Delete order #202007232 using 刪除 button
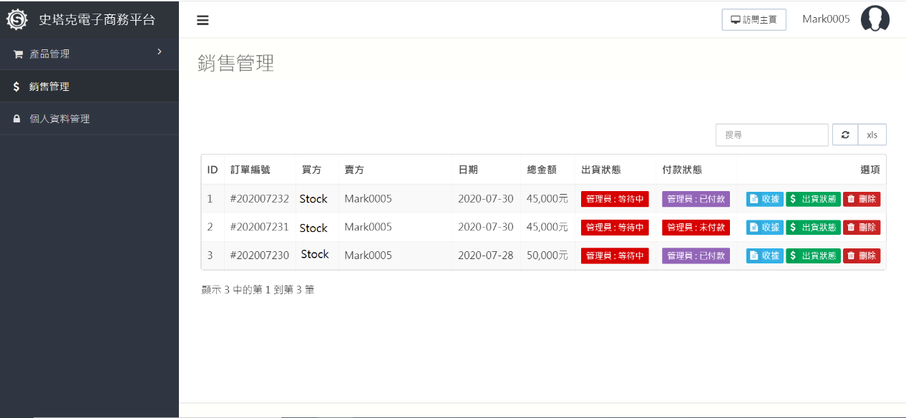The width and height of the screenshot is (906, 418). tap(861, 199)
